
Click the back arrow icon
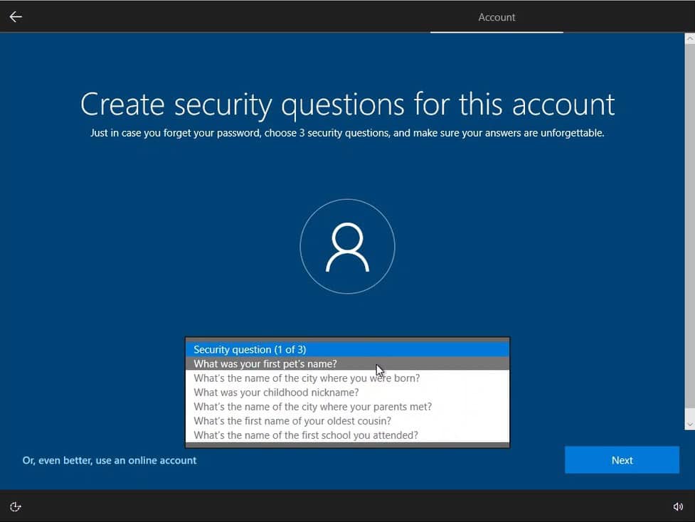[x=16, y=16]
